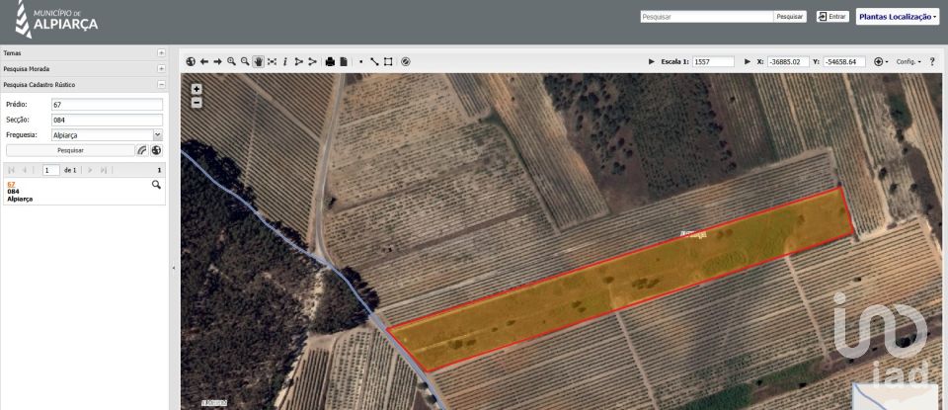Select the measure distance polyline tool
Image resolution: width=948 pixels, height=410 pixels.
[x=313, y=61]
